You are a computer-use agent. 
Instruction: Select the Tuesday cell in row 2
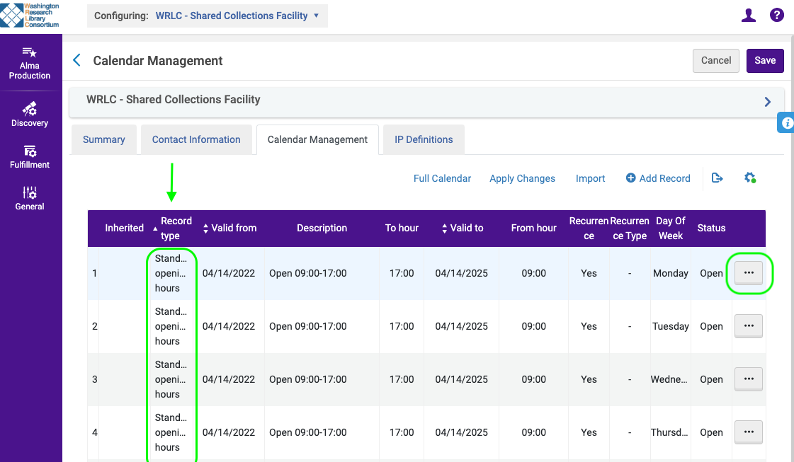click(x=671, y=326)
